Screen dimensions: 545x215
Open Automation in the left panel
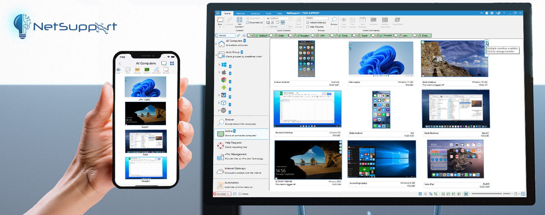(241, 185)
